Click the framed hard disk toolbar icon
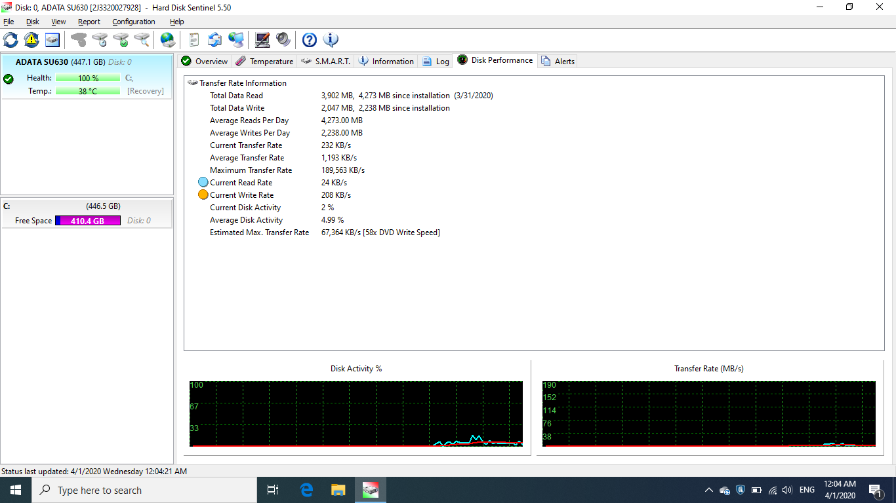Viewport: 896px width, 503px height. pos(52,40)
